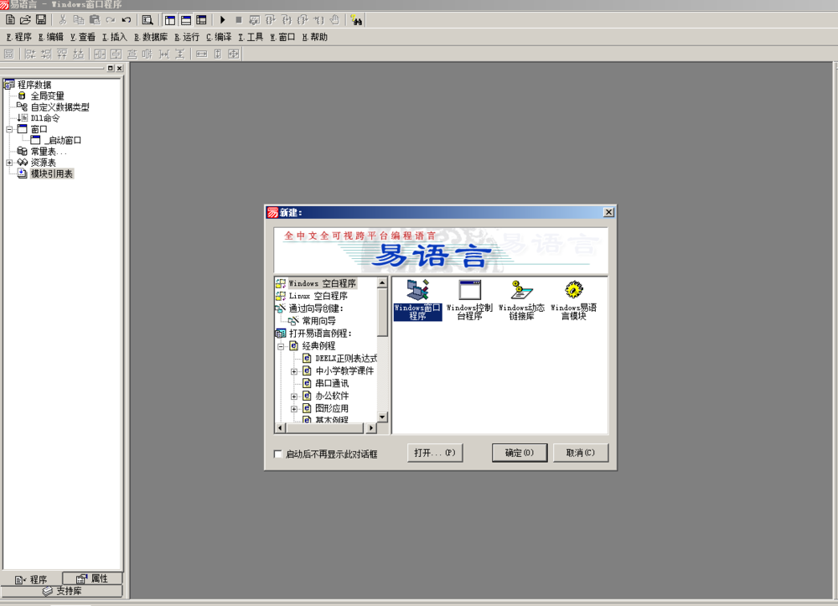Screen dimensions: 838x606
Task: Click the template list scrollbar down arrow
Action: [382, 417]
